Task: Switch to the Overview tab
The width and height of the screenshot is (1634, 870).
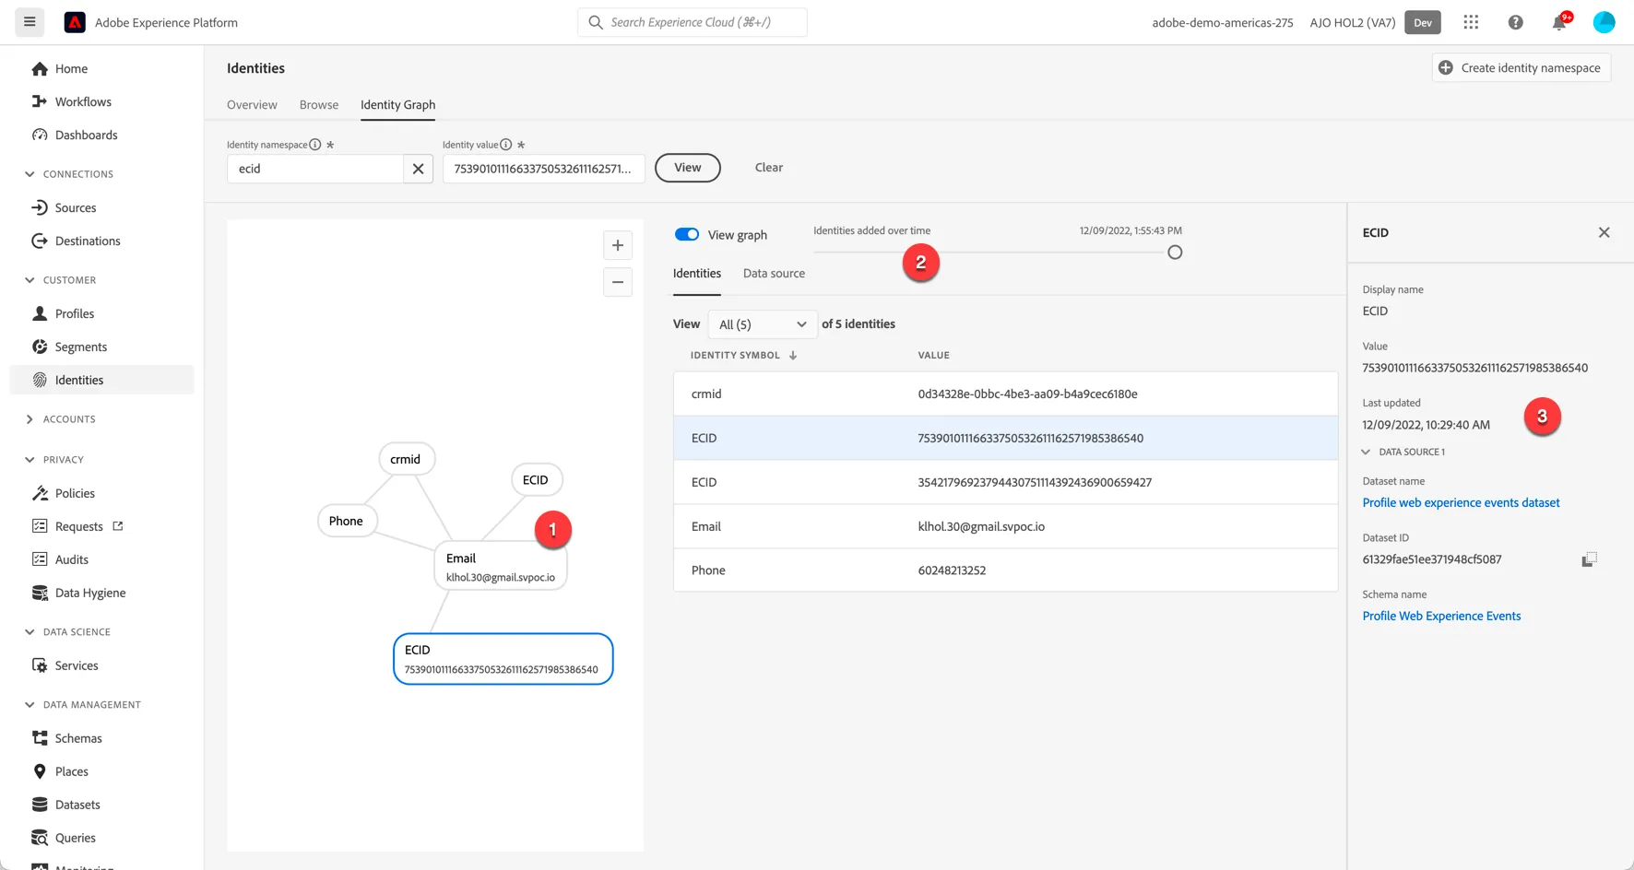Action: (x=252, y=105)
